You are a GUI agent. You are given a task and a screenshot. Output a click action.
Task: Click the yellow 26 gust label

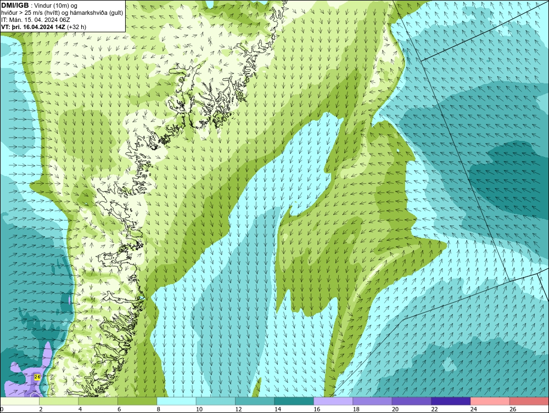(x=37, y=377)
